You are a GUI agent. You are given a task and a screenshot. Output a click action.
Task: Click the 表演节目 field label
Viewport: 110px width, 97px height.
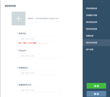tap(23, 34)
